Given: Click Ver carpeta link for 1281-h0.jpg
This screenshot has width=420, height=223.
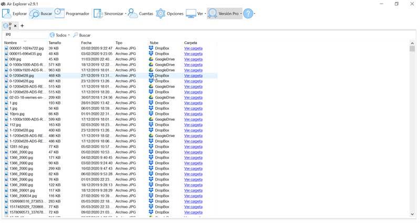Looking at the screenshot, I should (x=193, y=147).
